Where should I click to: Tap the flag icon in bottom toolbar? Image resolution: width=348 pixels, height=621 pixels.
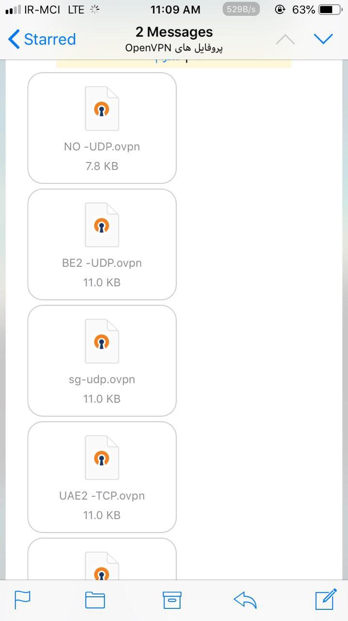pos(22,600)
